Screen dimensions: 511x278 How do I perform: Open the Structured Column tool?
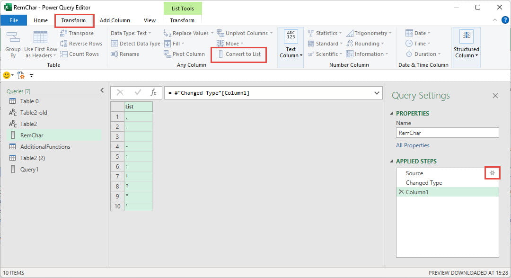click(x=467, y=43)
